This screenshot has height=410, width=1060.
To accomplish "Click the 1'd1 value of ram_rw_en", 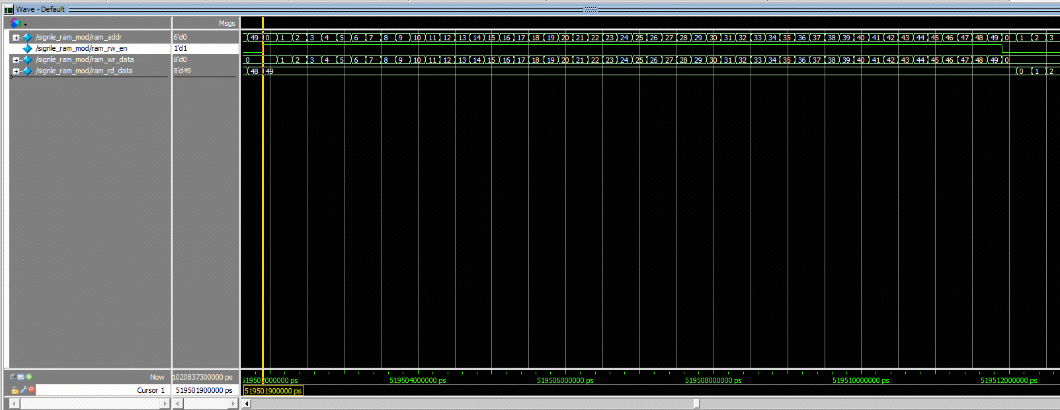I will tap(181, 49).
